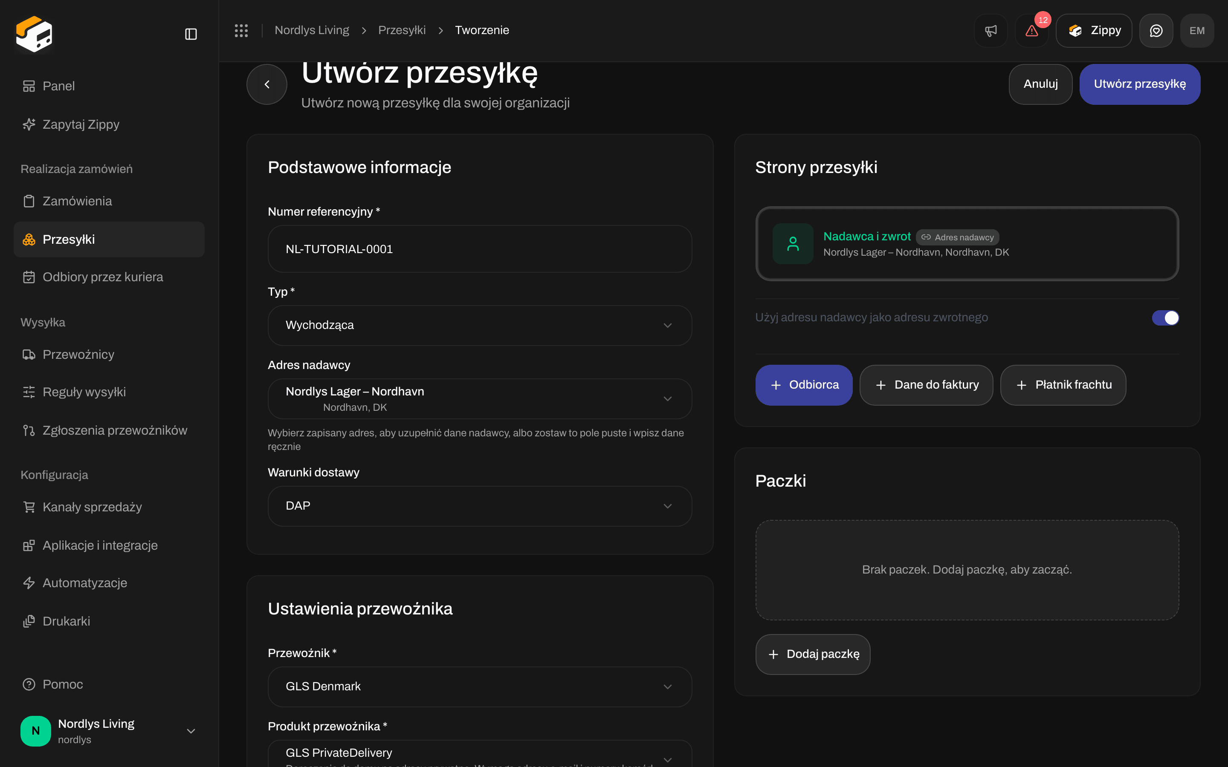Open the chat support icon
1228x767 pixels.
coord(1156,30)
